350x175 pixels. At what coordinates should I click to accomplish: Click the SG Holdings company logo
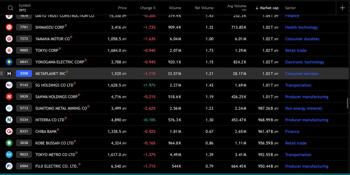[x=9, y=85]
